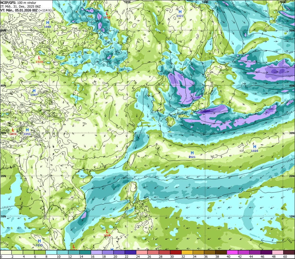
Task: Click the legend value 16
Action: point(92,257)
